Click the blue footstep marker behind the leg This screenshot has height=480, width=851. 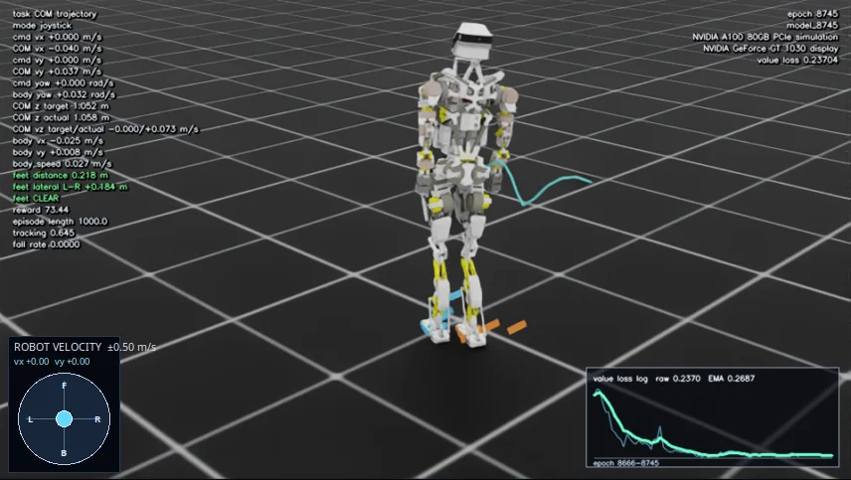(454, 295)
